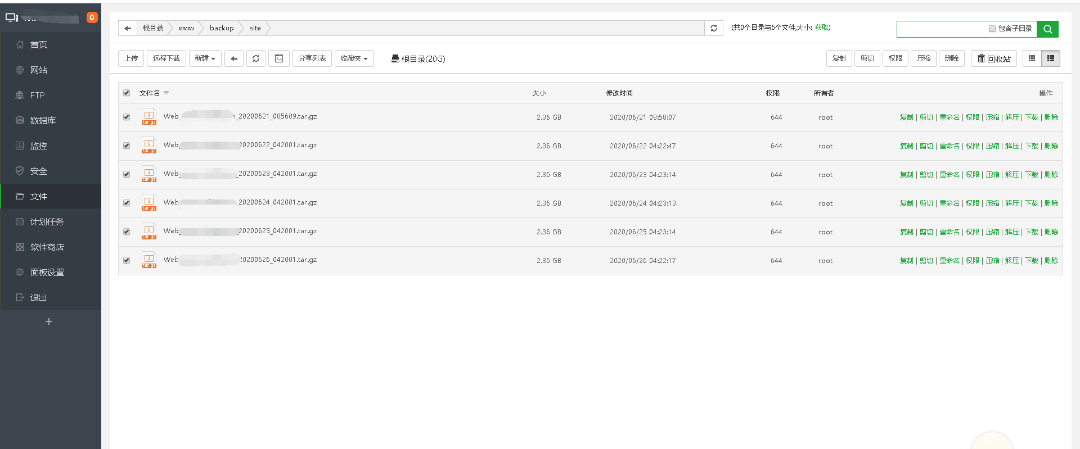Viewport: 1080px width, 449px height.
Task: Enable the 包含子目录 search checkbox
Action: pyautogui.click(x=992, y=29)
